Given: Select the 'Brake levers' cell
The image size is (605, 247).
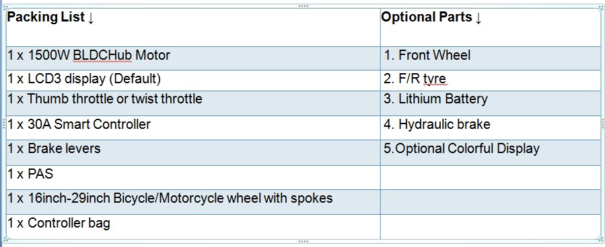Looking at the screenshot, I should [193, 153].
